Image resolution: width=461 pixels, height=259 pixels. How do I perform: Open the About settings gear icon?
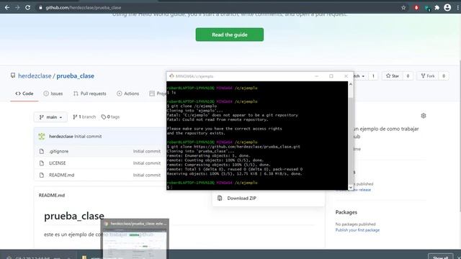(x=424, y=116)
